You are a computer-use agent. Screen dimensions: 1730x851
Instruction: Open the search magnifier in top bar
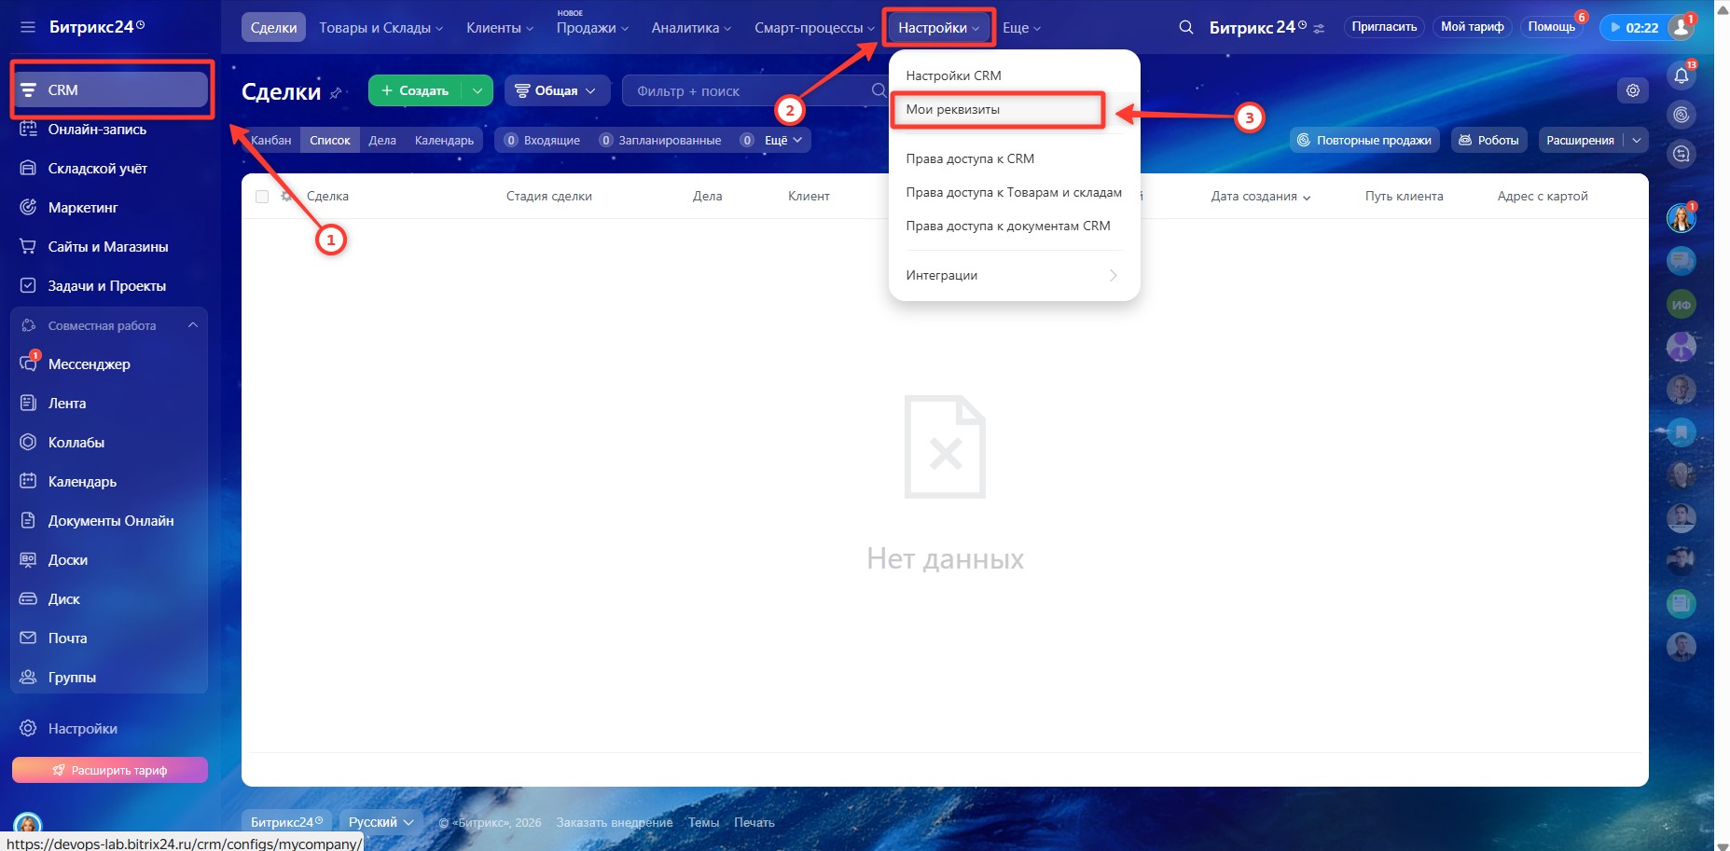(x=1185, y=28)
